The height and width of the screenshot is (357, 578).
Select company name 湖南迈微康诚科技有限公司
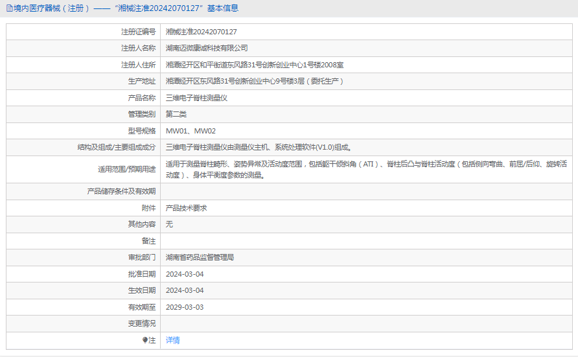tap(207, 48)
